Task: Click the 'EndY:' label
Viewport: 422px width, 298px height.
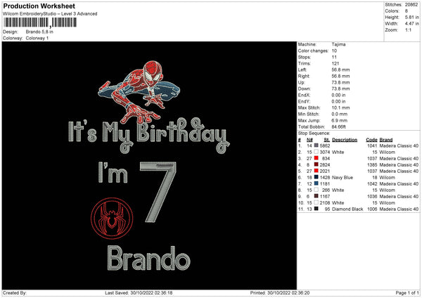Action: pos(304,101)
